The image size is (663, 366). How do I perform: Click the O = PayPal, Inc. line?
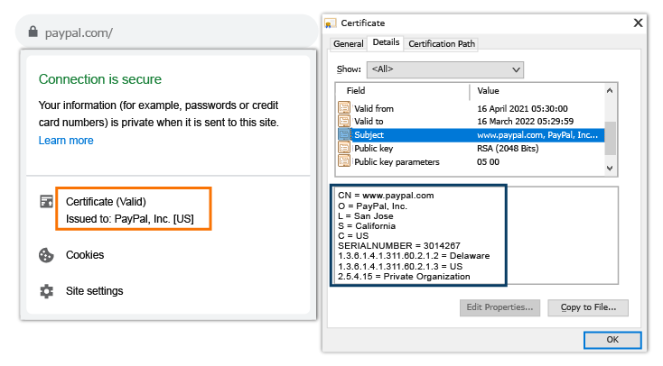(x=372, y=206)
